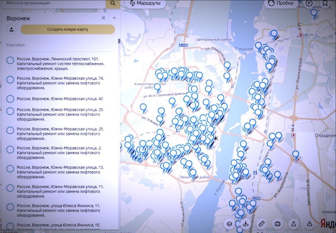336x233 pixels.
Task: Click the sidebar list scrollbar thumb
Action: pos(119,41)
